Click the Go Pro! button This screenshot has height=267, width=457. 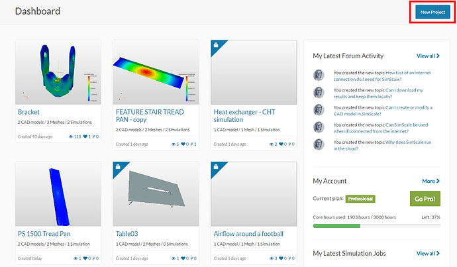[x=425, y=199]
